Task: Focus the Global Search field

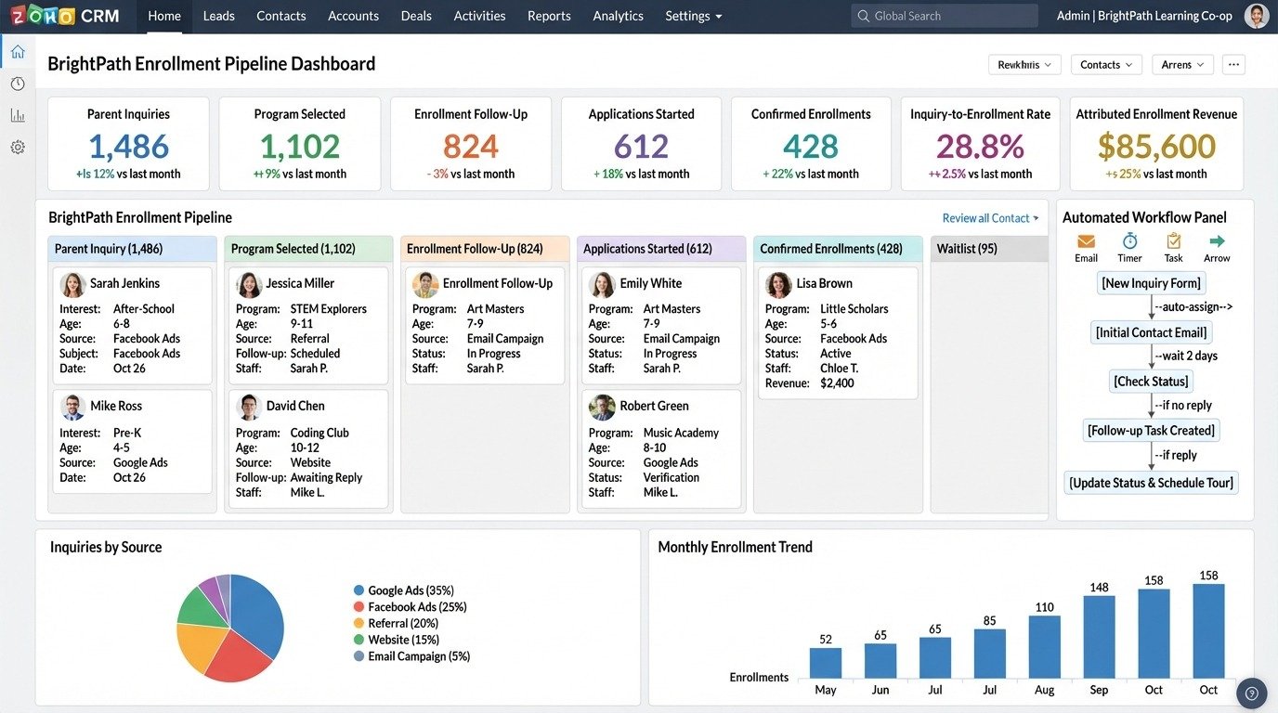Action: click(x=945, y=16)
